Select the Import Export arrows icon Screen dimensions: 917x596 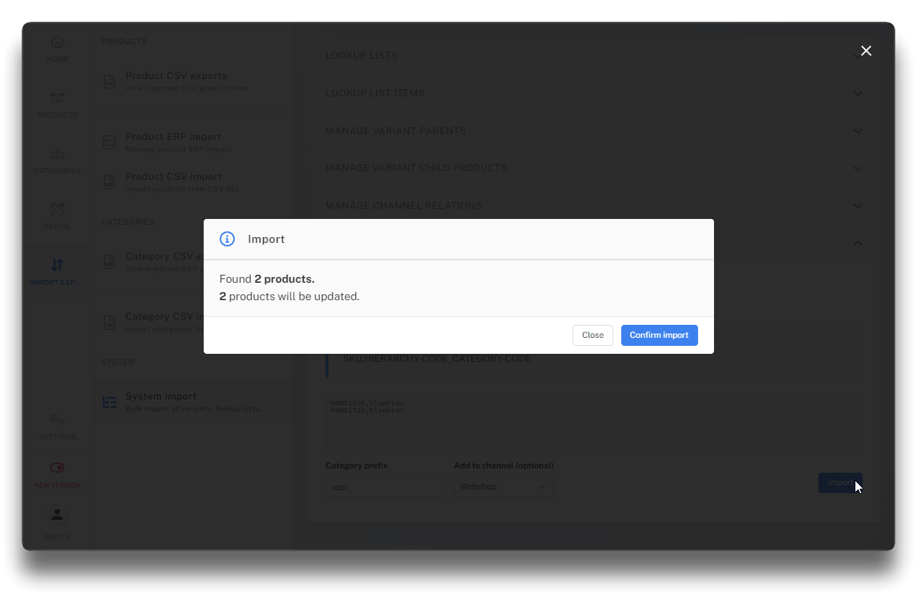[x=57, y=265]
